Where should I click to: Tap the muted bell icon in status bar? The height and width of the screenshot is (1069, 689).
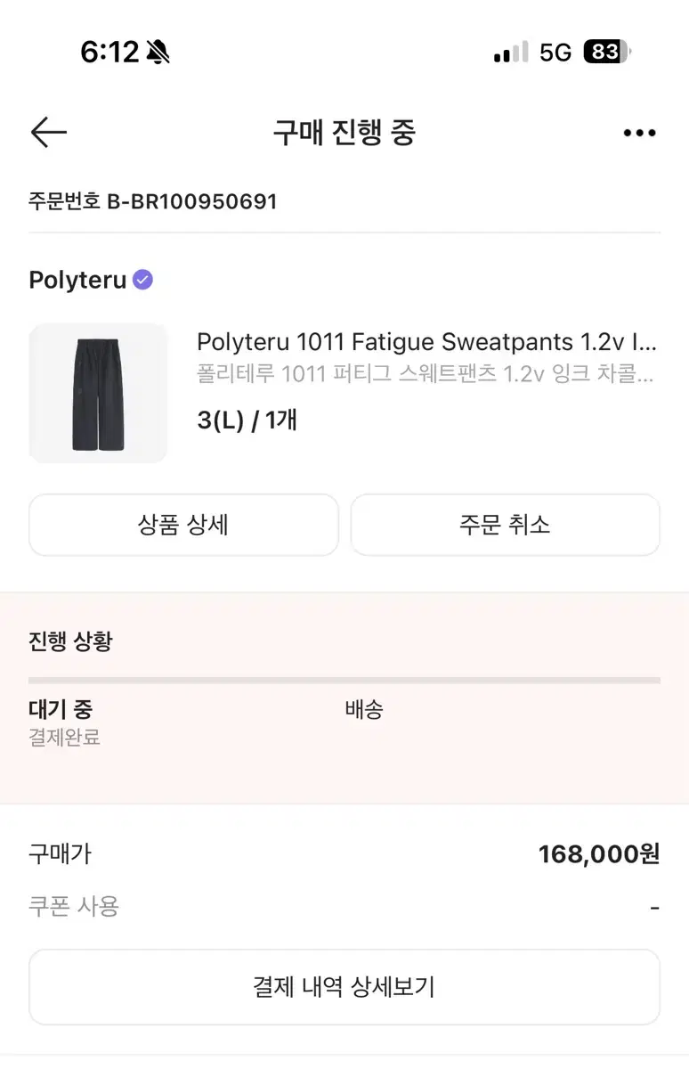[158, 53]
